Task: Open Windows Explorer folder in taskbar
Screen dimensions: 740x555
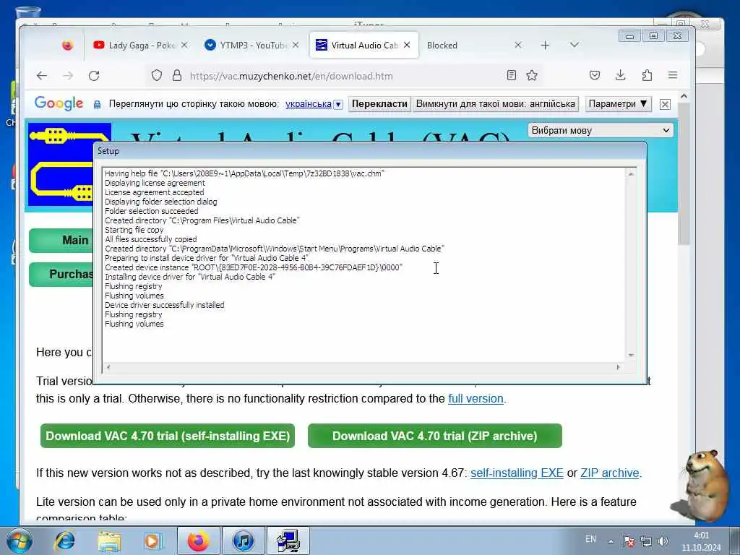Action: click(x=108, y=541)
